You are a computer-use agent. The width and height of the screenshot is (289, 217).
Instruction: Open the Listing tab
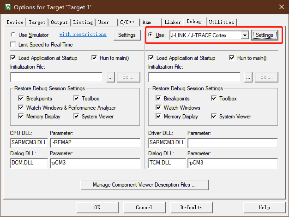click(x=83, y=22)
